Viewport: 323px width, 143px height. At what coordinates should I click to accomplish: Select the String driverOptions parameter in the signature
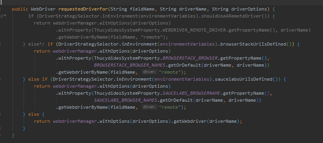click(240, 9)
